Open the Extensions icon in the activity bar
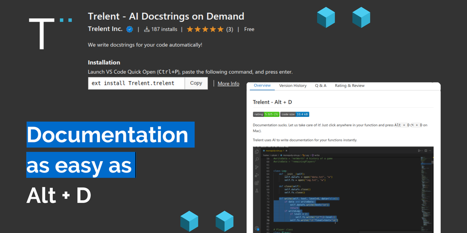This screenshot has width=467, height=233. pyautogui.click(x=257, y=182)
